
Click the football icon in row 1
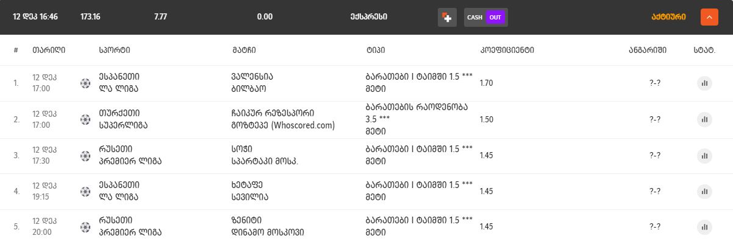tap(85, 83)
